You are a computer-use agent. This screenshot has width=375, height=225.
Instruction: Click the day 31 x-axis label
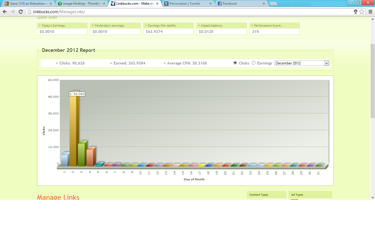click(318, 173)
